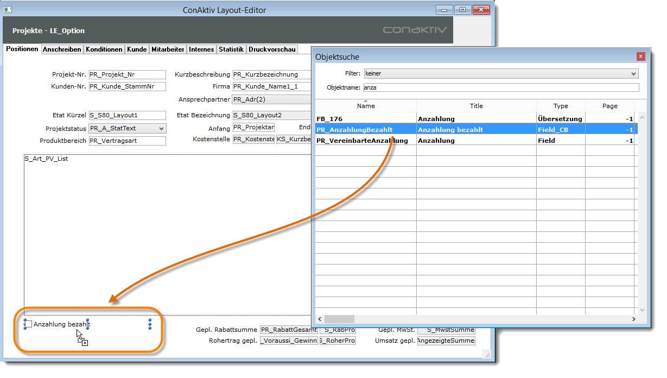Click the Objektname search field
Image resolution: width=667 pixels, height=378 pixels.
(500, 87)
